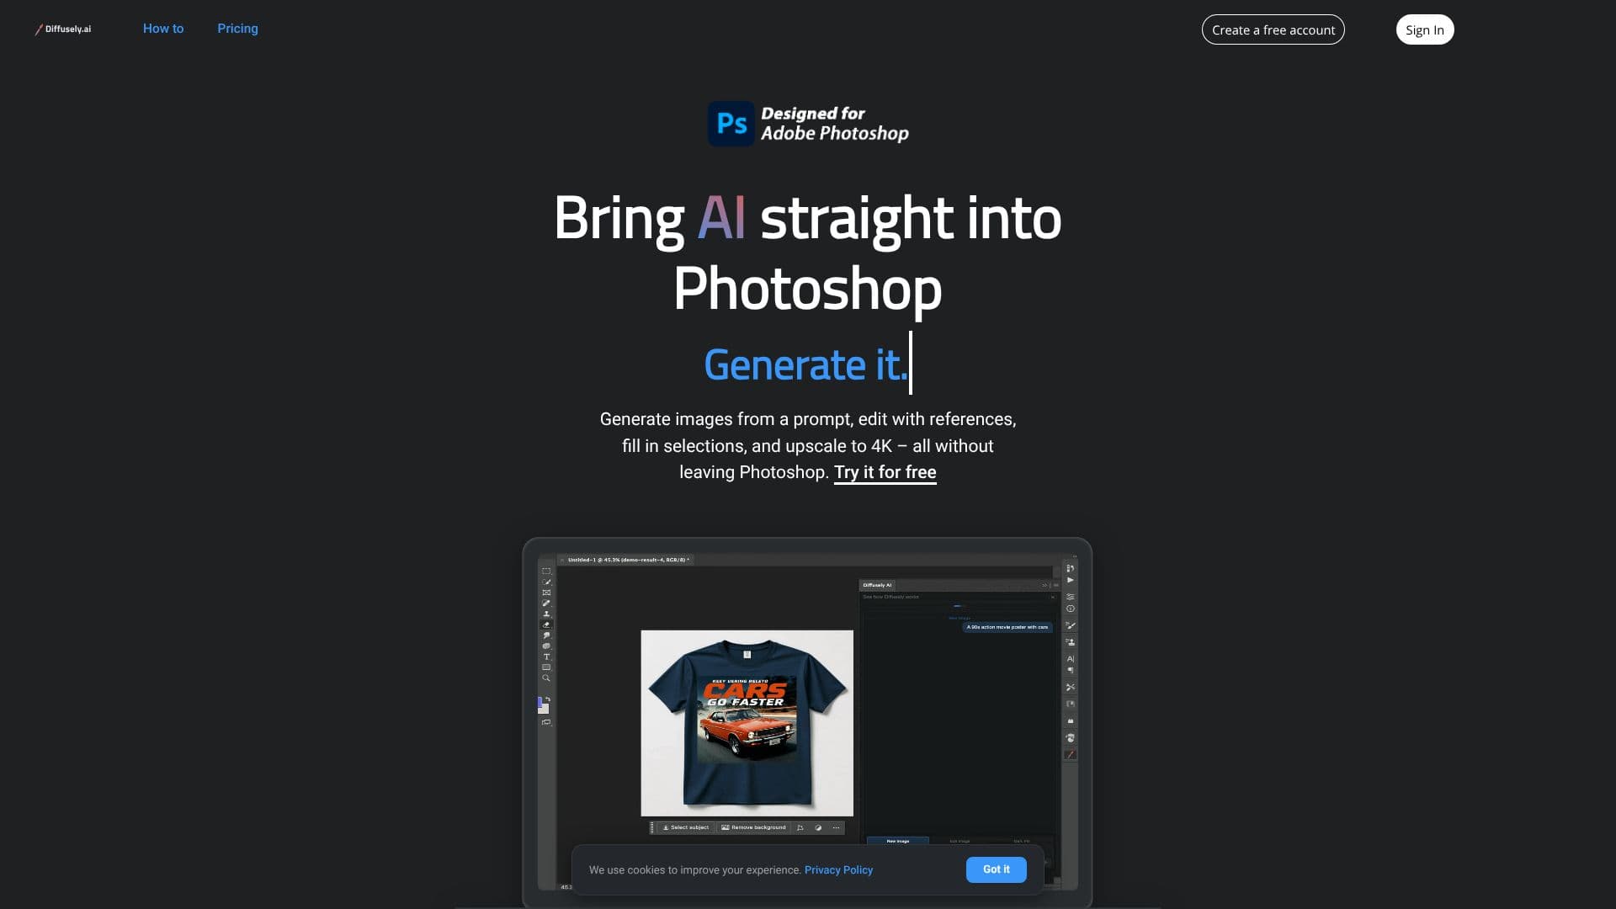Select the Zoom magnifier tool in demo
Image resolution: width=1616 pixels, height=909 pixels.
[x=546, y=678]
